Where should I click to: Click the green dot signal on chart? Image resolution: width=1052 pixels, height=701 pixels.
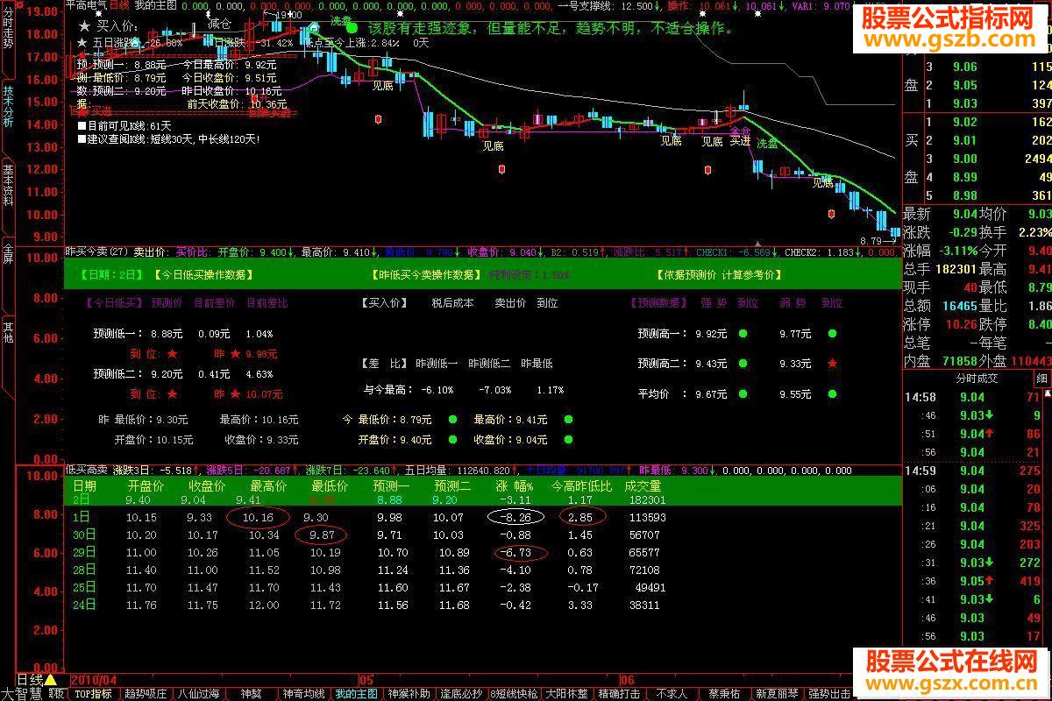coord(352,28)
